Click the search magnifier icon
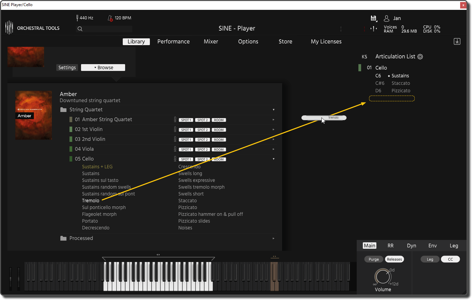472x300 pixels. click(80, 29)
